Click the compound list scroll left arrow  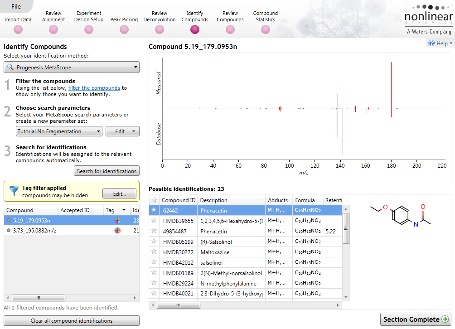pyautogui.click(x=8, y=298)
